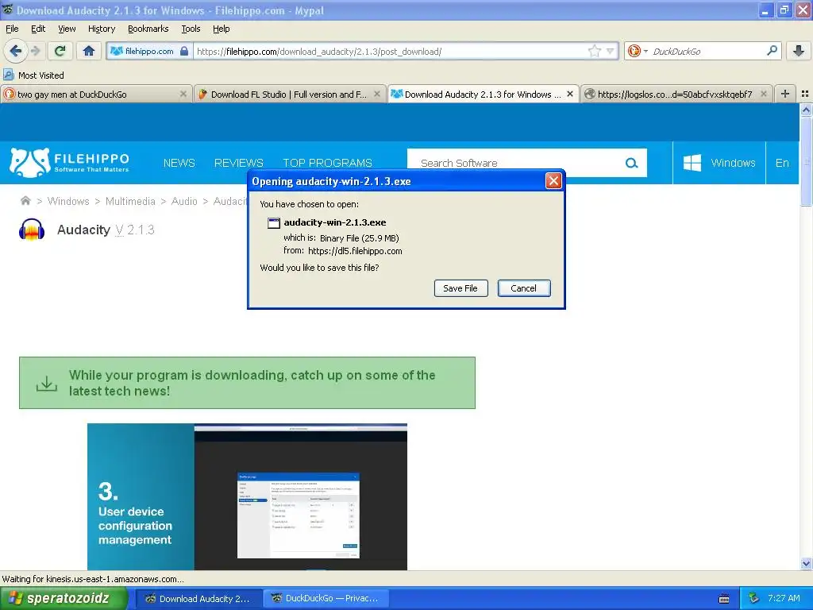
Task: Click the padlock site security icon
Action: coord(184,51)
